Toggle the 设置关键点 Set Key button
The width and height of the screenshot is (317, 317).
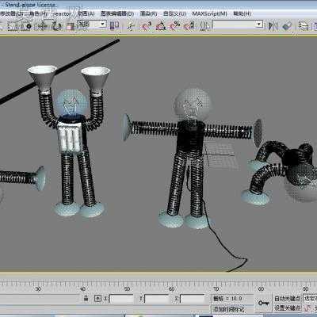pos(287,307)
